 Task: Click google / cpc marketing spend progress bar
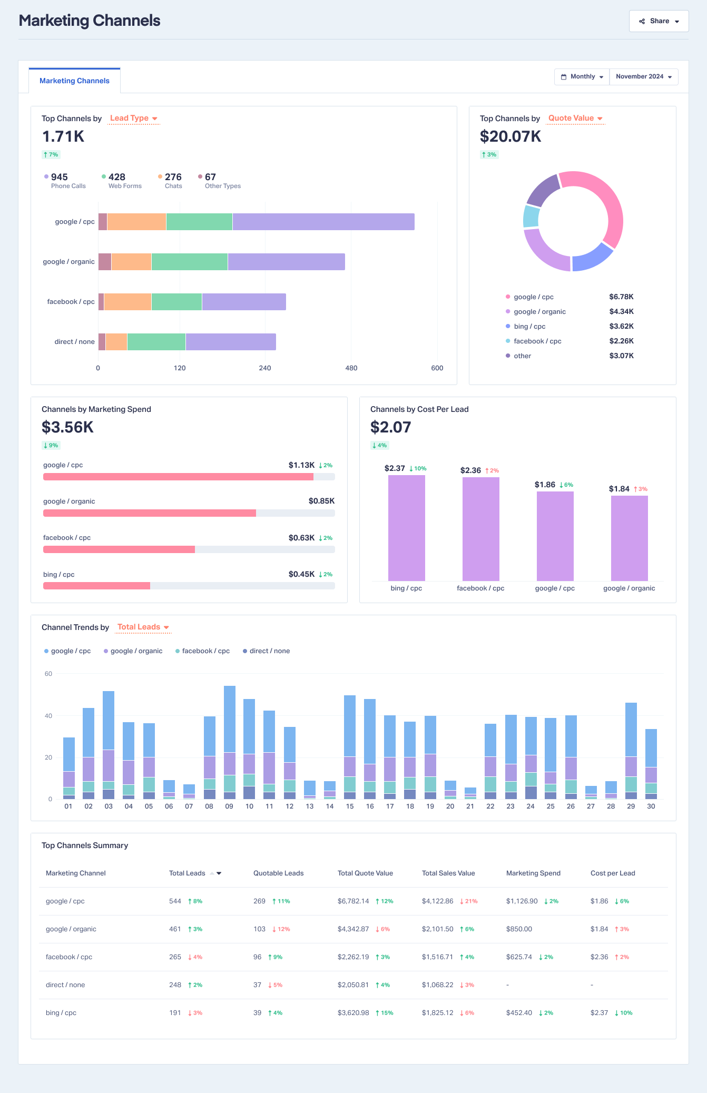tap(189, 477)
